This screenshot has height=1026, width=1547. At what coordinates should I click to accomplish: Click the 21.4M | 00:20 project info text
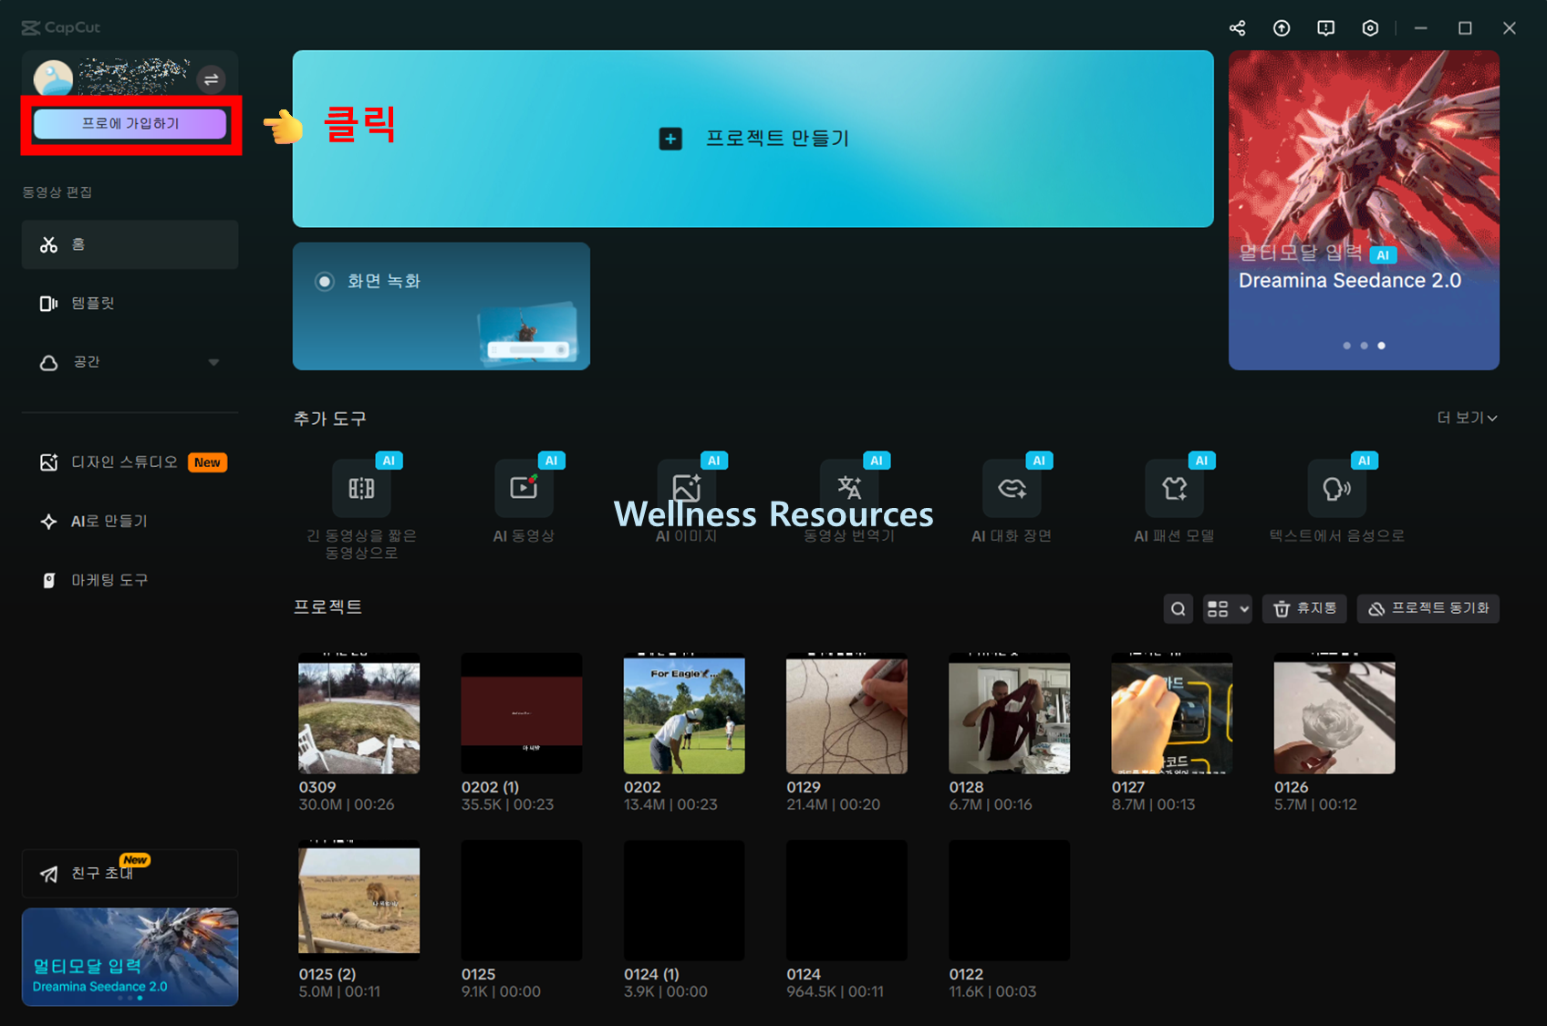click(x=834, y=805)
